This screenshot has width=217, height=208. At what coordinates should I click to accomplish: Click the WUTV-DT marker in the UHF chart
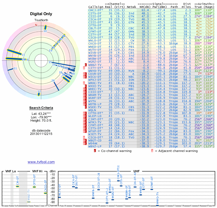60,197
